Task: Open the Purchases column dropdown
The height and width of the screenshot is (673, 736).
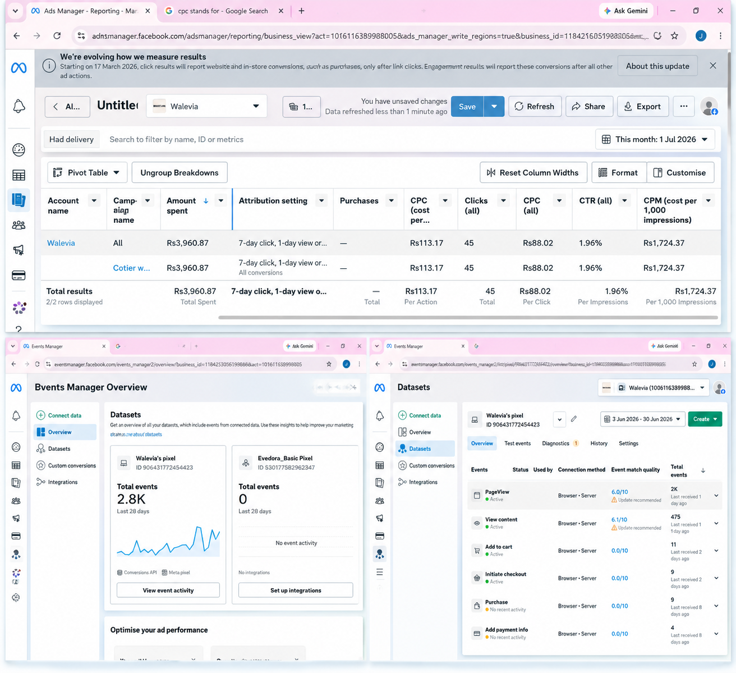Action: (x=392, y=201)
